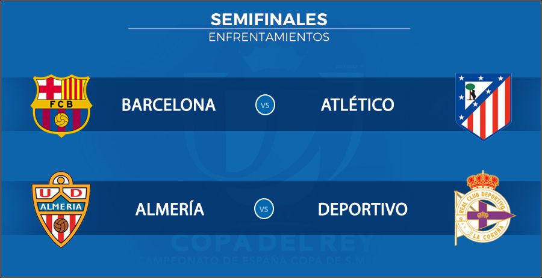
Task: Click the FCB letters on Barcelona crest
Action: (x=61, y=104)
